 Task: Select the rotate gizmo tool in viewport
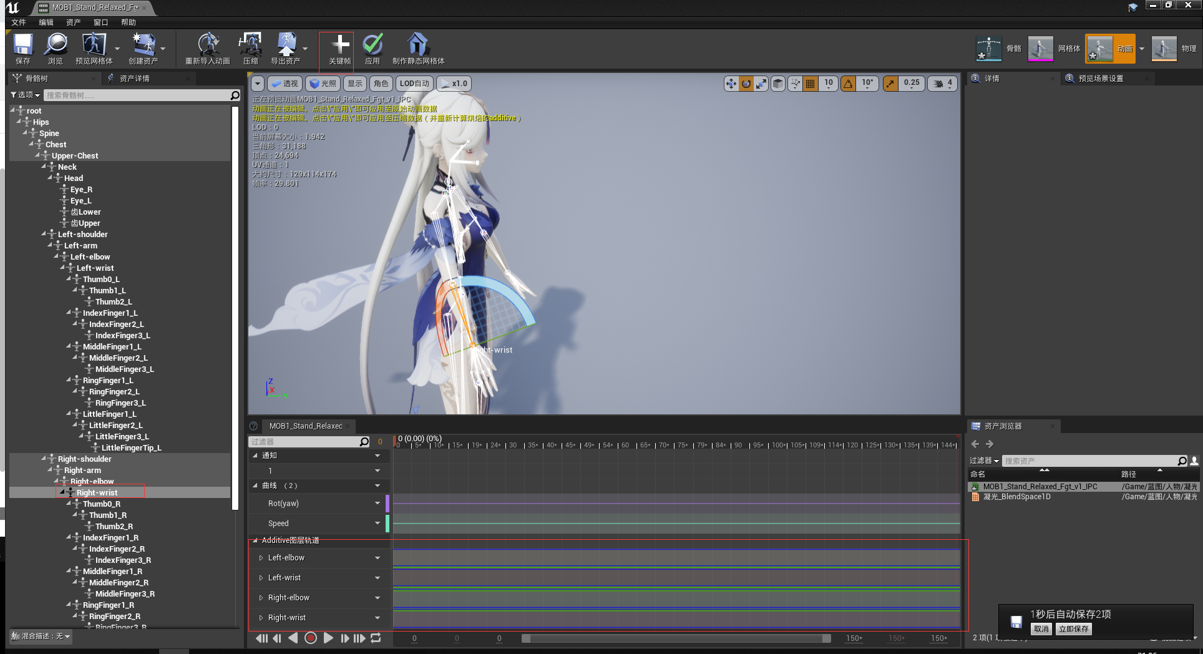[746, 84]
